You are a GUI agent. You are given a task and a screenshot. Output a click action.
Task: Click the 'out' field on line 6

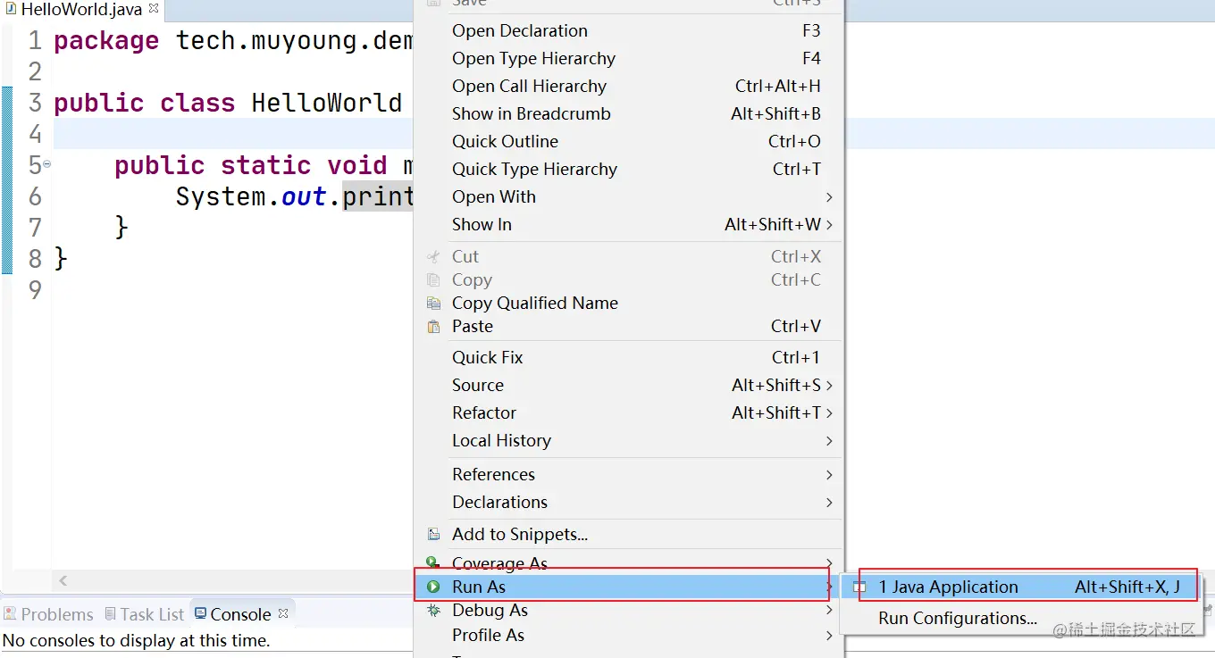coord(304,196)
